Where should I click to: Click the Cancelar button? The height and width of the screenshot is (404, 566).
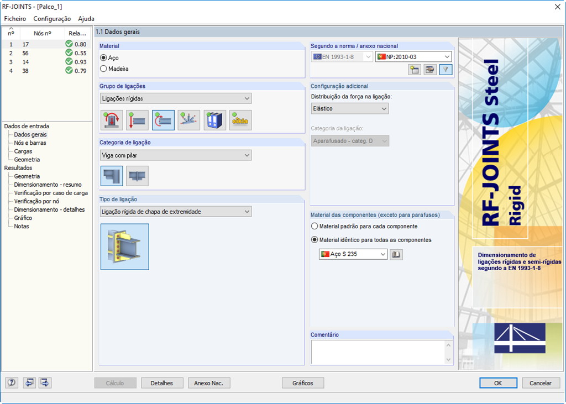[541, 383]
